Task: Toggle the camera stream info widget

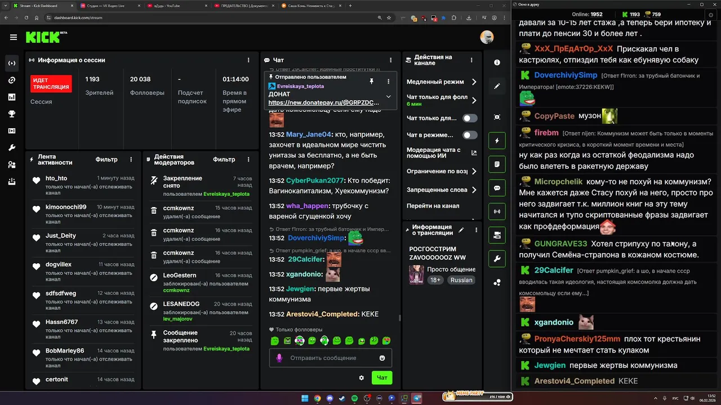Action: coord(497,235)
